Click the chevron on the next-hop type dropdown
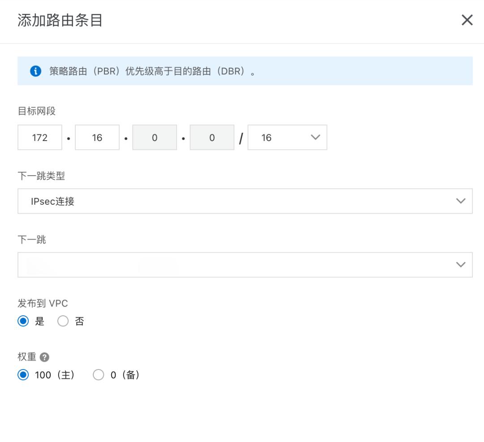This screenshot has height=442, width=484. (x=461, y=201)
